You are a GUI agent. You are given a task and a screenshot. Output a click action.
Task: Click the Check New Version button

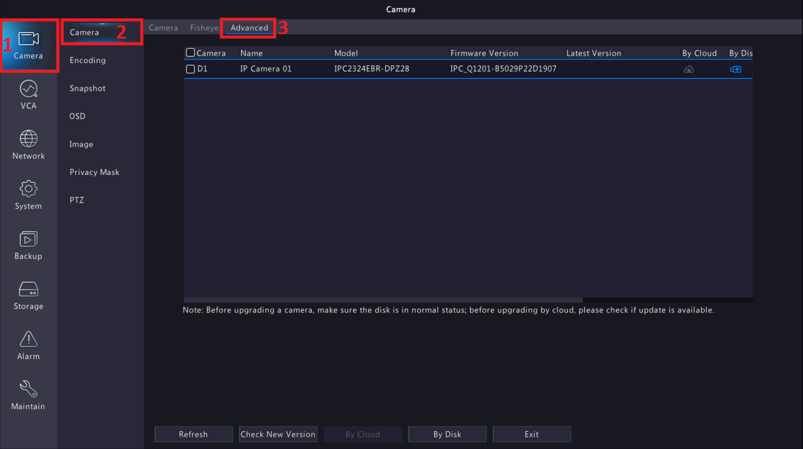pyautogui.click(x=278, y=434)
